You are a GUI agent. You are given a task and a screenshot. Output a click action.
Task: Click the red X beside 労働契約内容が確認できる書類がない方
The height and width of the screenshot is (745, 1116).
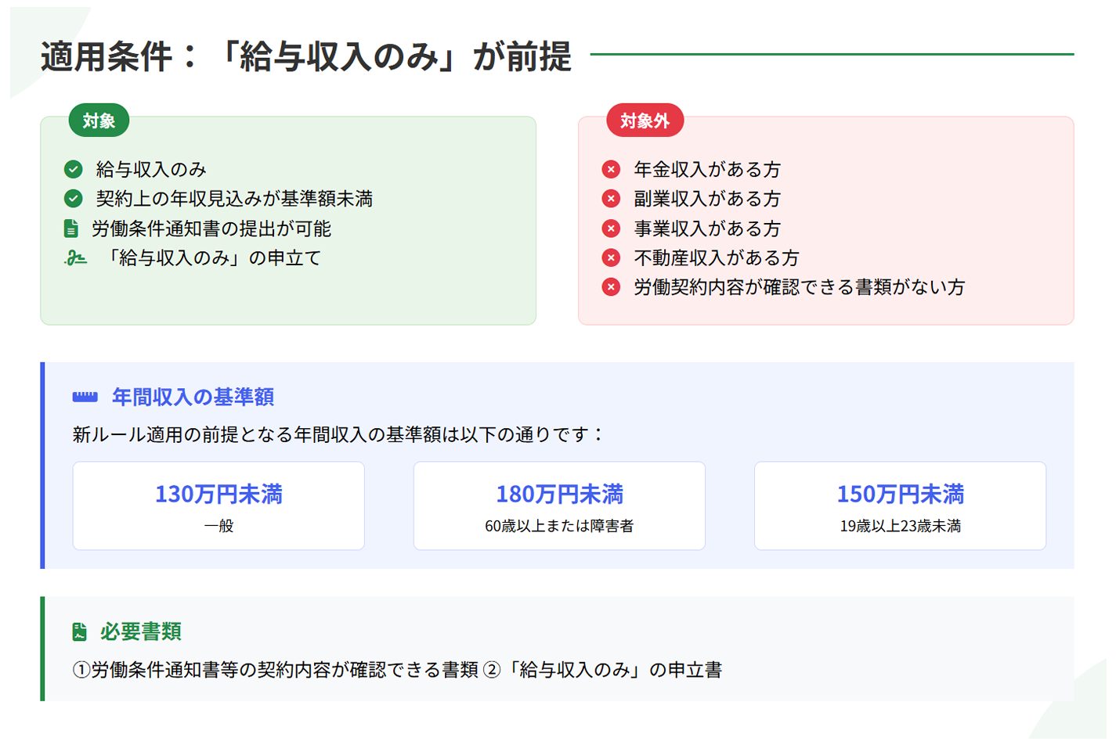pos(611,287)
